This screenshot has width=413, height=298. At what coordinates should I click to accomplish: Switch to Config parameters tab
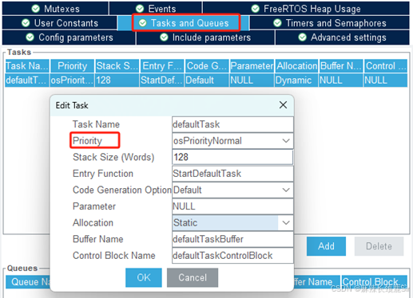point(69,37)
